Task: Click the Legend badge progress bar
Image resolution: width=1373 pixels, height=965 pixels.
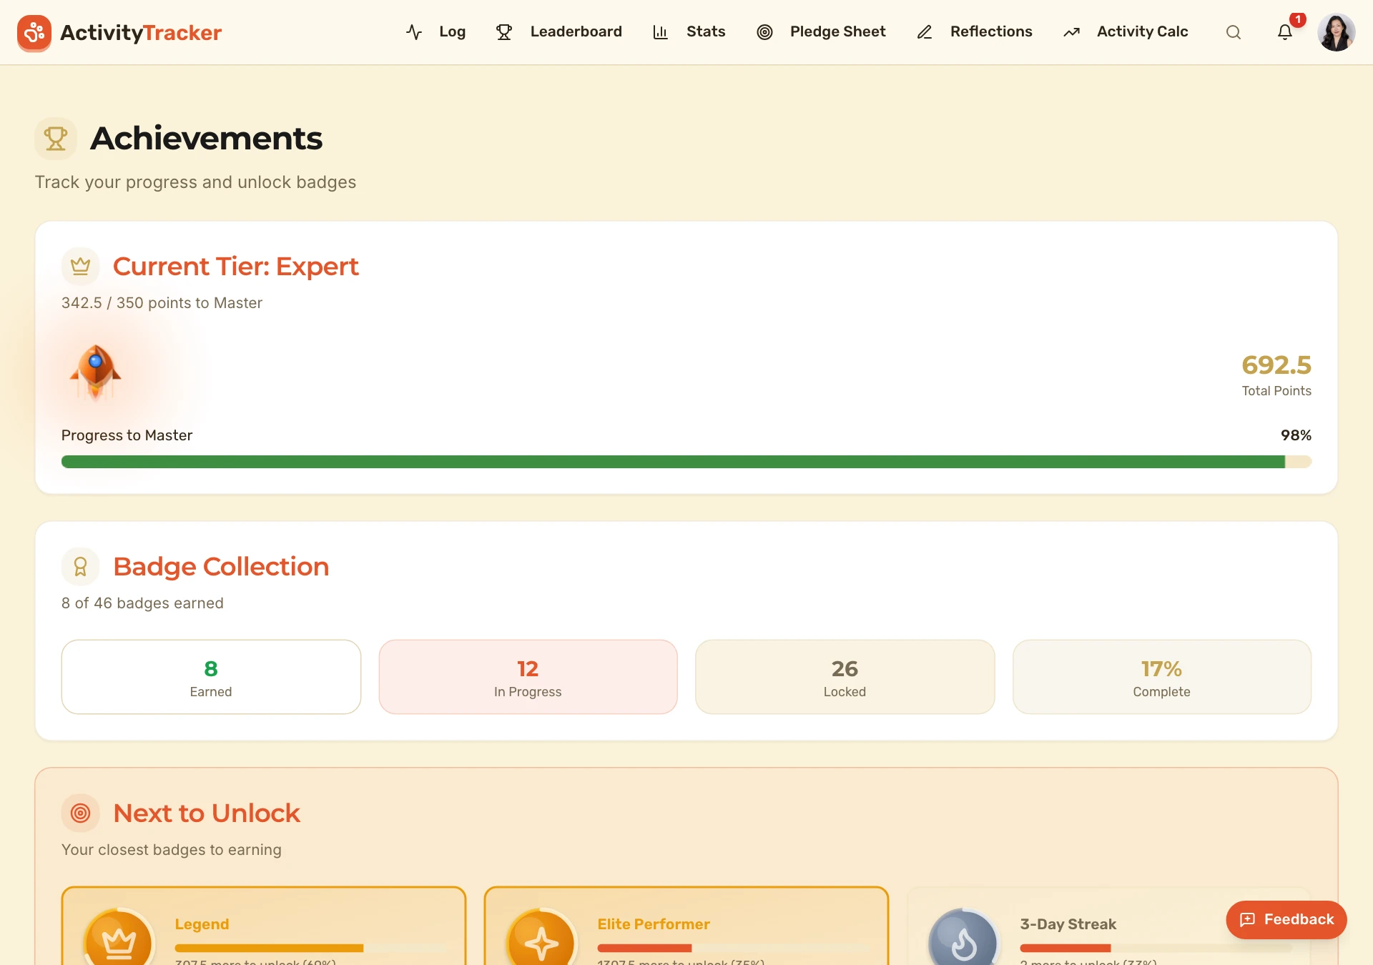Action: [311, 949]
